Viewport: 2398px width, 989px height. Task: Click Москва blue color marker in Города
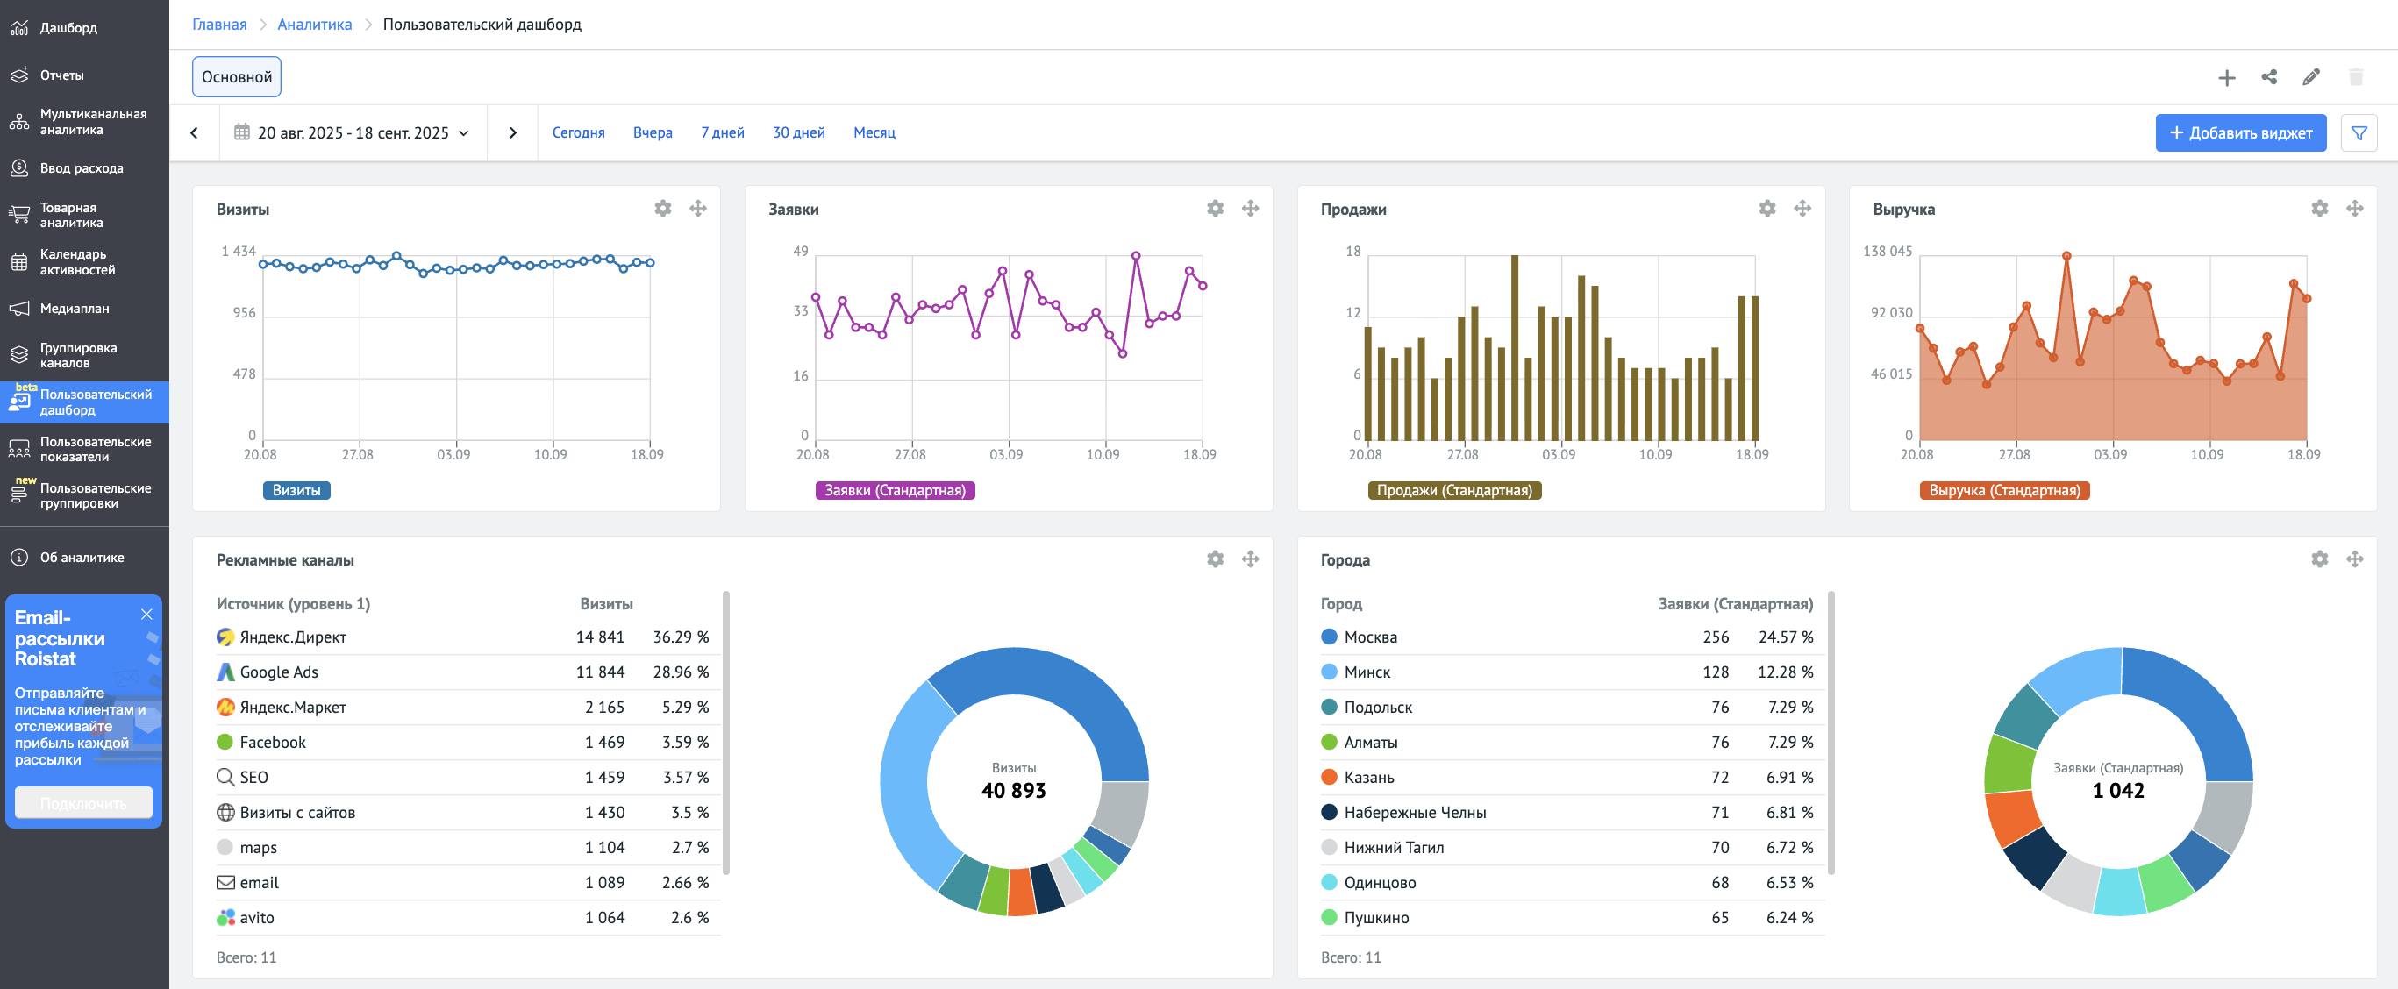(x=1329, y=637)
